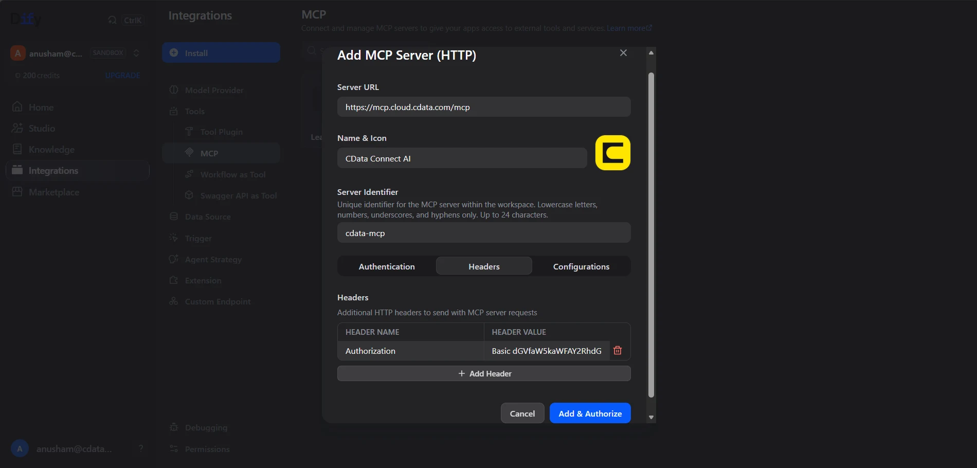Click the 200 credits text
This screenshot has height=468, width=977.
point(41,75)
